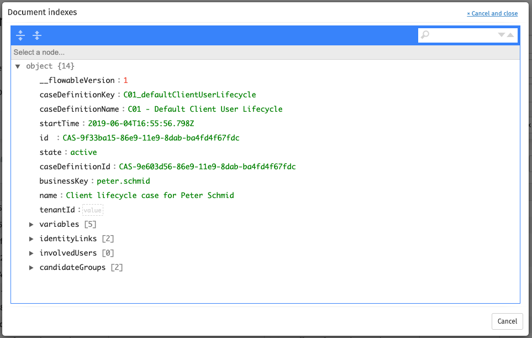Select the startTime timestamp value

coord(141,123)
